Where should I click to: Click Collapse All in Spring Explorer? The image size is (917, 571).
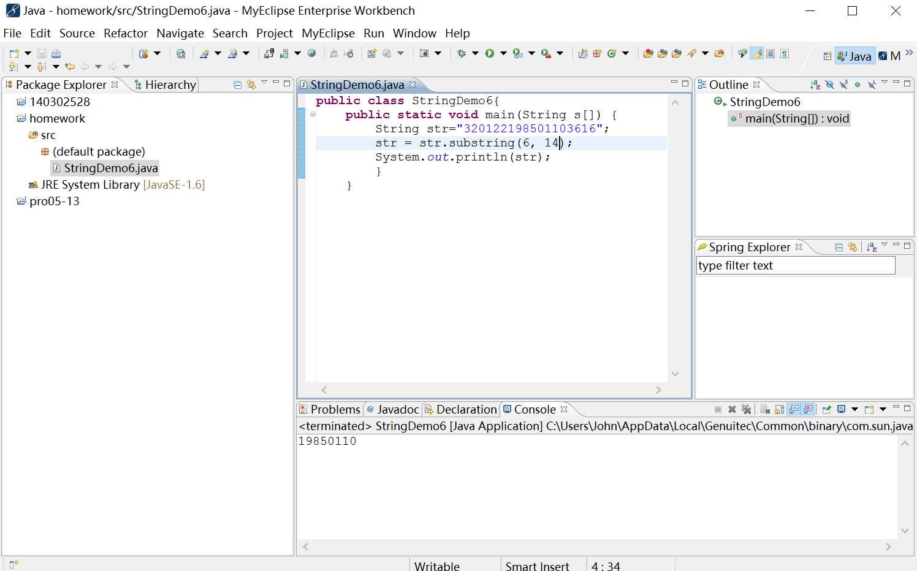tap(839, 247)
